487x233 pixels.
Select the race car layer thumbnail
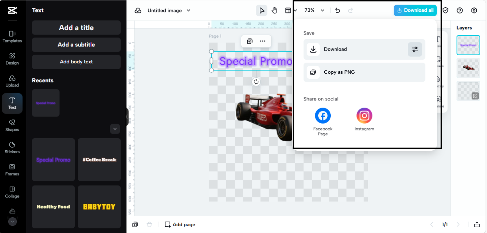click(468, 68)
